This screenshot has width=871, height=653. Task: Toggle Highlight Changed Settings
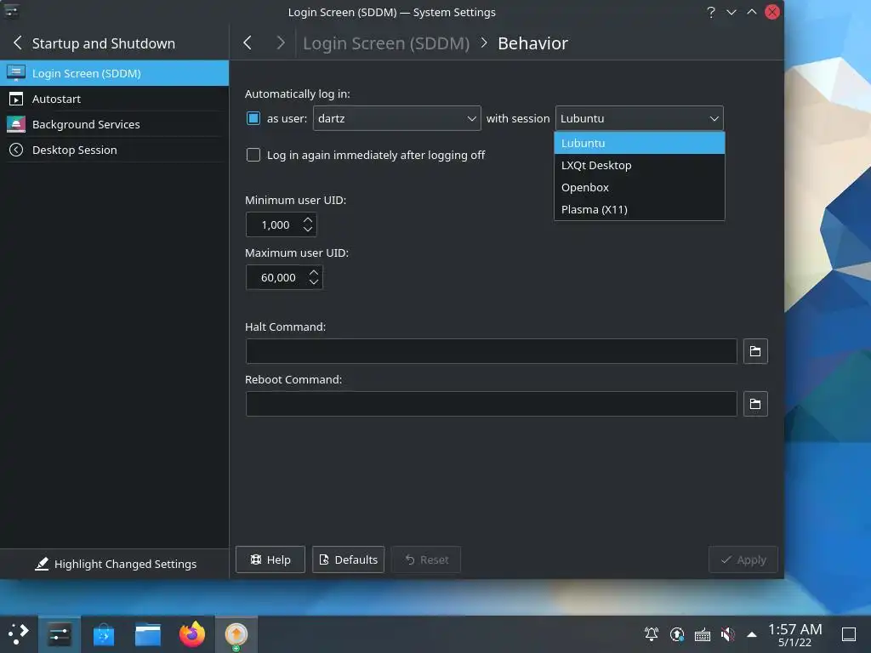(x=116, y=565)
